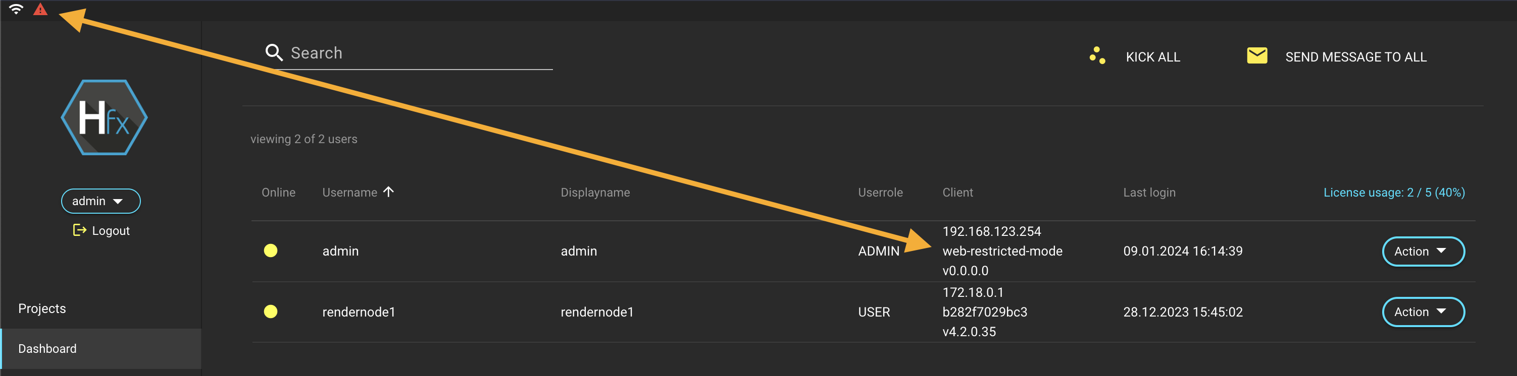Click the admin row online status dot

pyautogui.click(x=271, y=251)
